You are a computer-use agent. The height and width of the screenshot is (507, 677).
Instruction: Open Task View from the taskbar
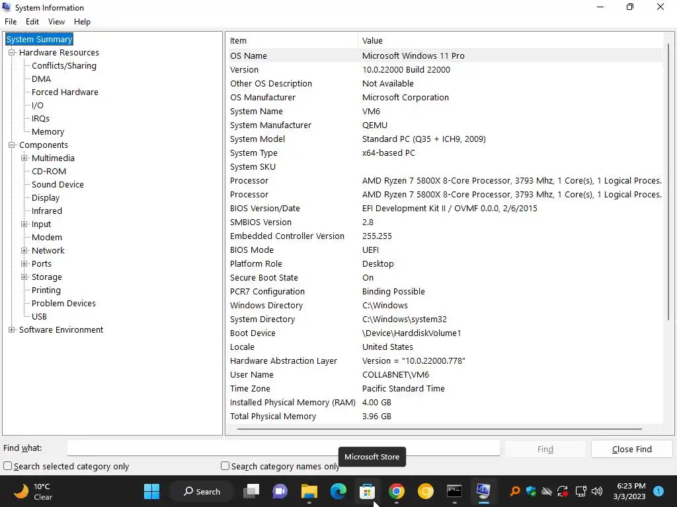click(x=251, y=491)
